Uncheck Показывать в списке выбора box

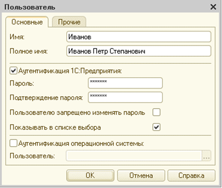tap(156, 127)
